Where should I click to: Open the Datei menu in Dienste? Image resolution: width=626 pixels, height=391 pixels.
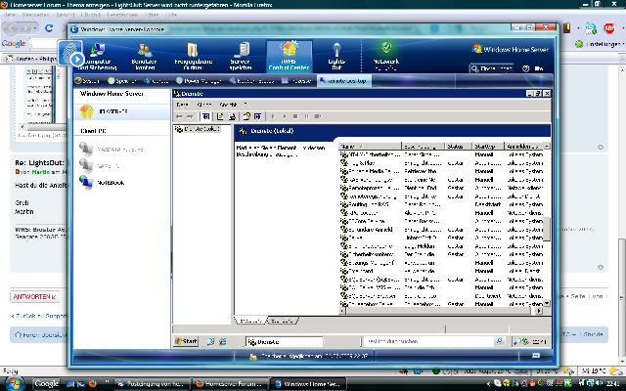tap(182, 105)
